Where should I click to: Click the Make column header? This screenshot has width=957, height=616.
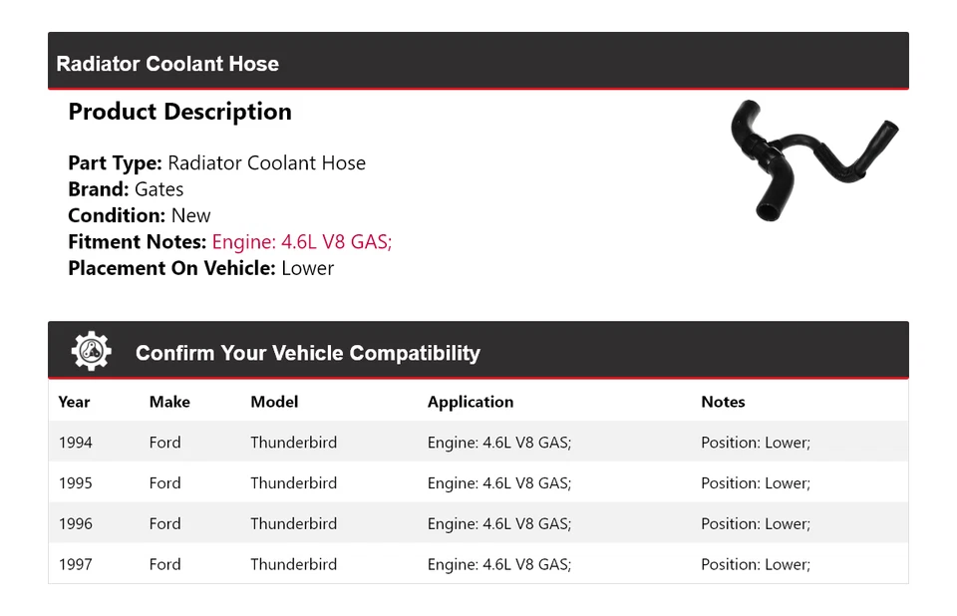(169, 402)
